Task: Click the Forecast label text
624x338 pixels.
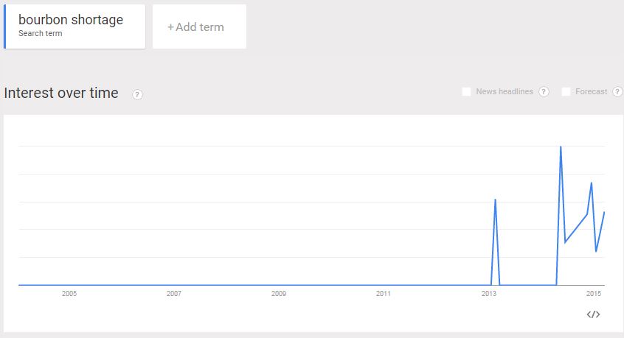Action: (x=591, y=92)
